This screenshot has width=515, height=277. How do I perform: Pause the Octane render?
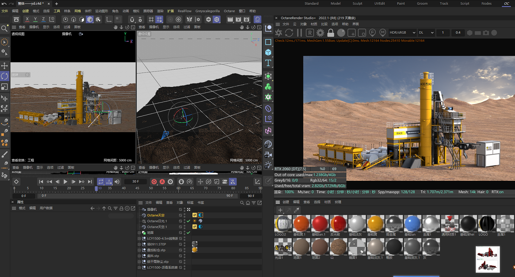(299, 32)
